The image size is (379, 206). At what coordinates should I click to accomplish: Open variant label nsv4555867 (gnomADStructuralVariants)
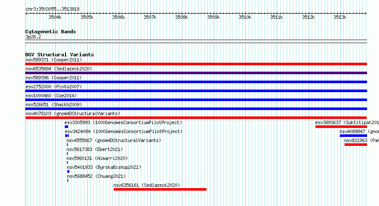point(114,140)
